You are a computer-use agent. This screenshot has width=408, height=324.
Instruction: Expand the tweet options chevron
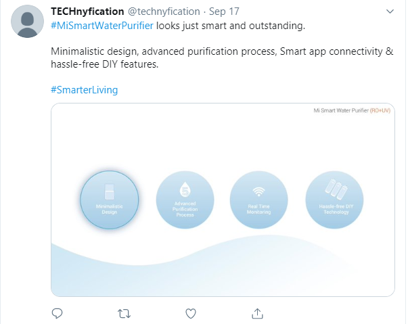(390, 11)
